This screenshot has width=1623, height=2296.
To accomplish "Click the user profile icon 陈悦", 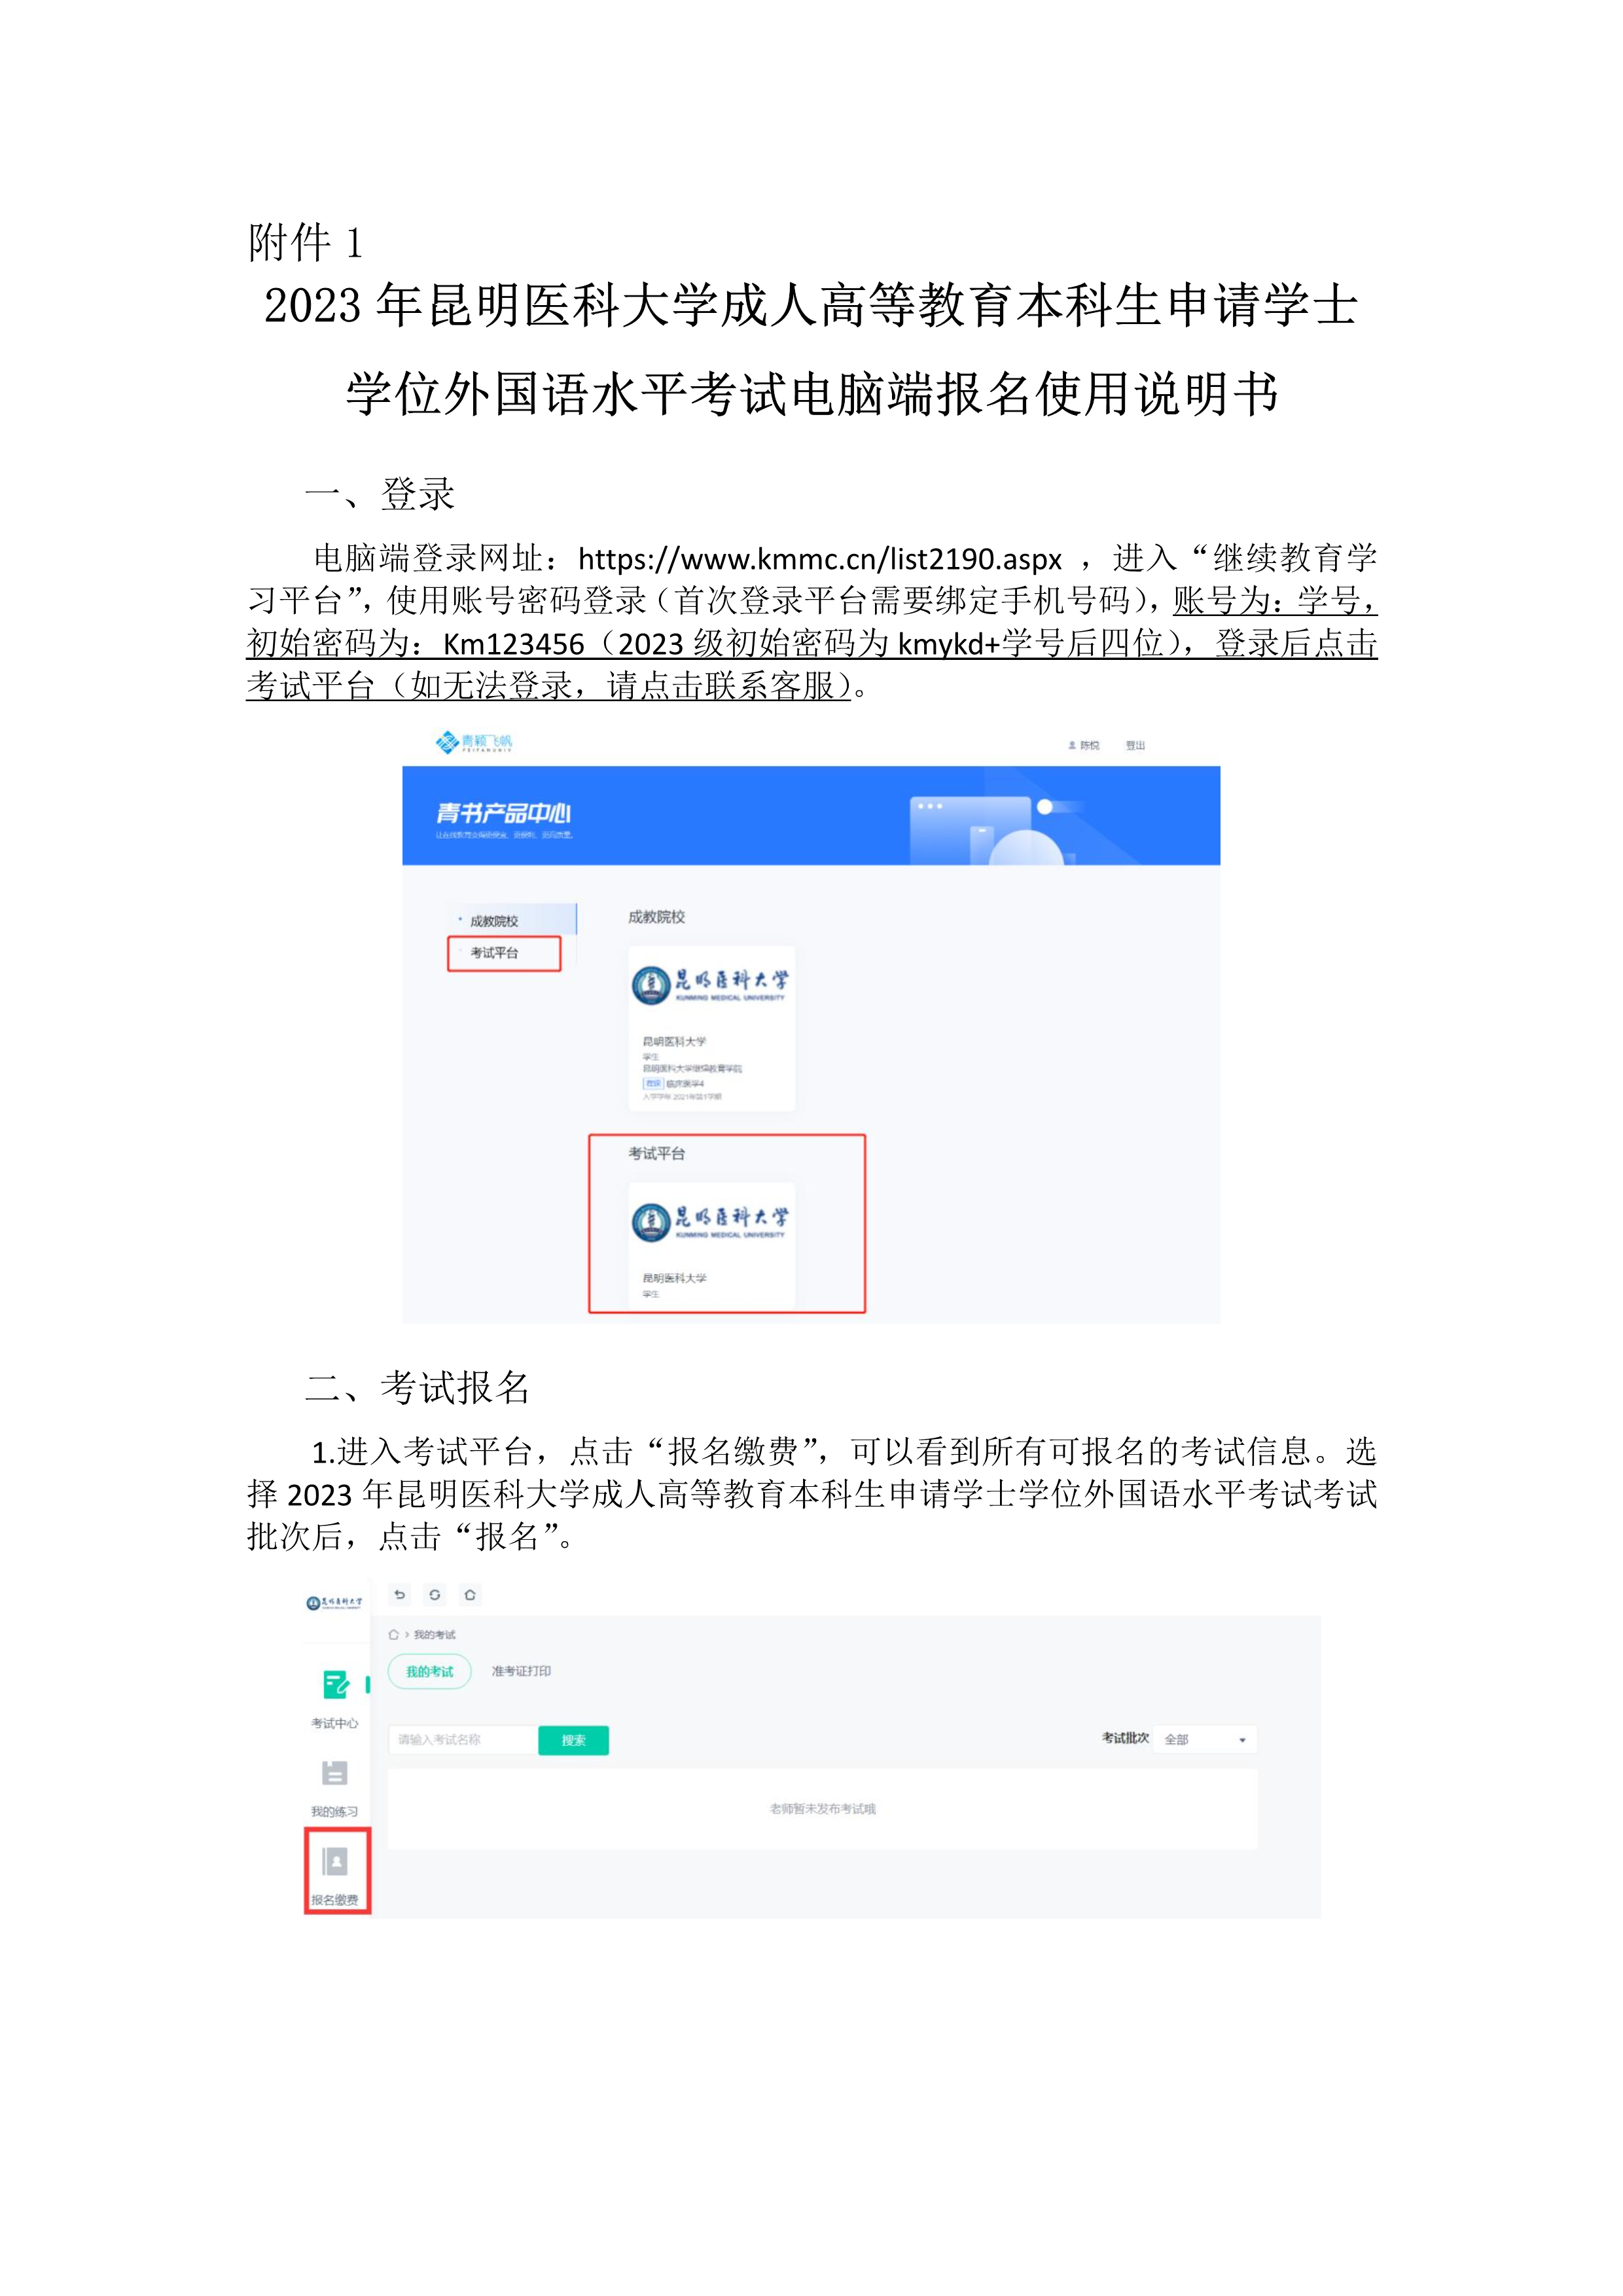I will [1083, 746].
